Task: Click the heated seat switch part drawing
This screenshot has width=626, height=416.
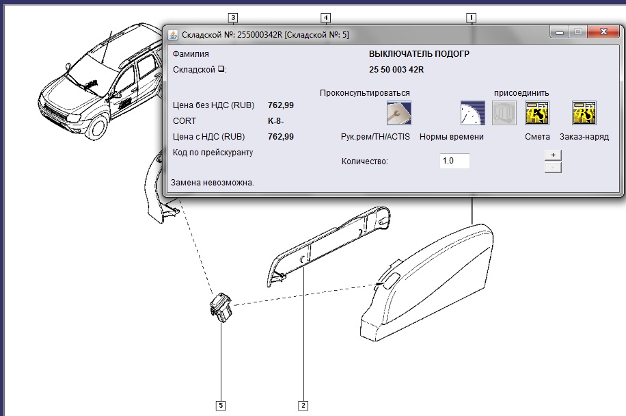Action: tap(221, 307)
